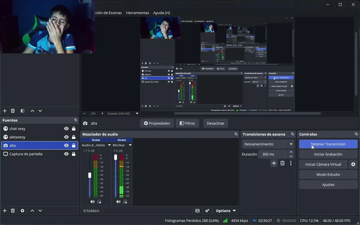Select the chat sexy source row
Screen dimensions: 360x225
point(39,128)
